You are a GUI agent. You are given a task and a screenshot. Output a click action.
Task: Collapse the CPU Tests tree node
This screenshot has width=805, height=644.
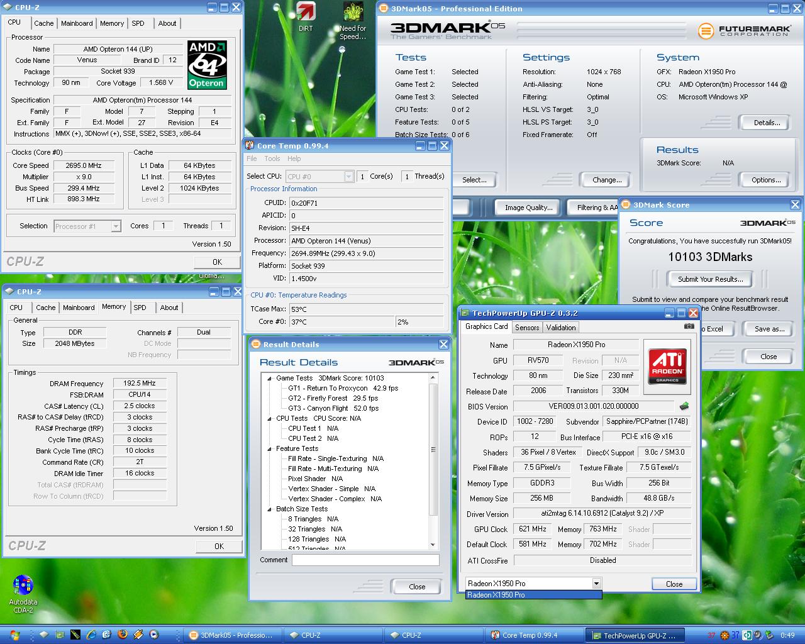pyautogui.click(x=269, y=418)
